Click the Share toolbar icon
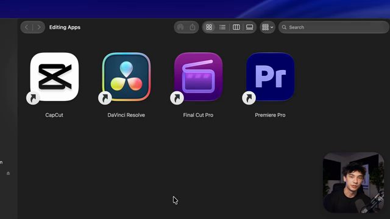390x219 pixels. coord(193,27)
